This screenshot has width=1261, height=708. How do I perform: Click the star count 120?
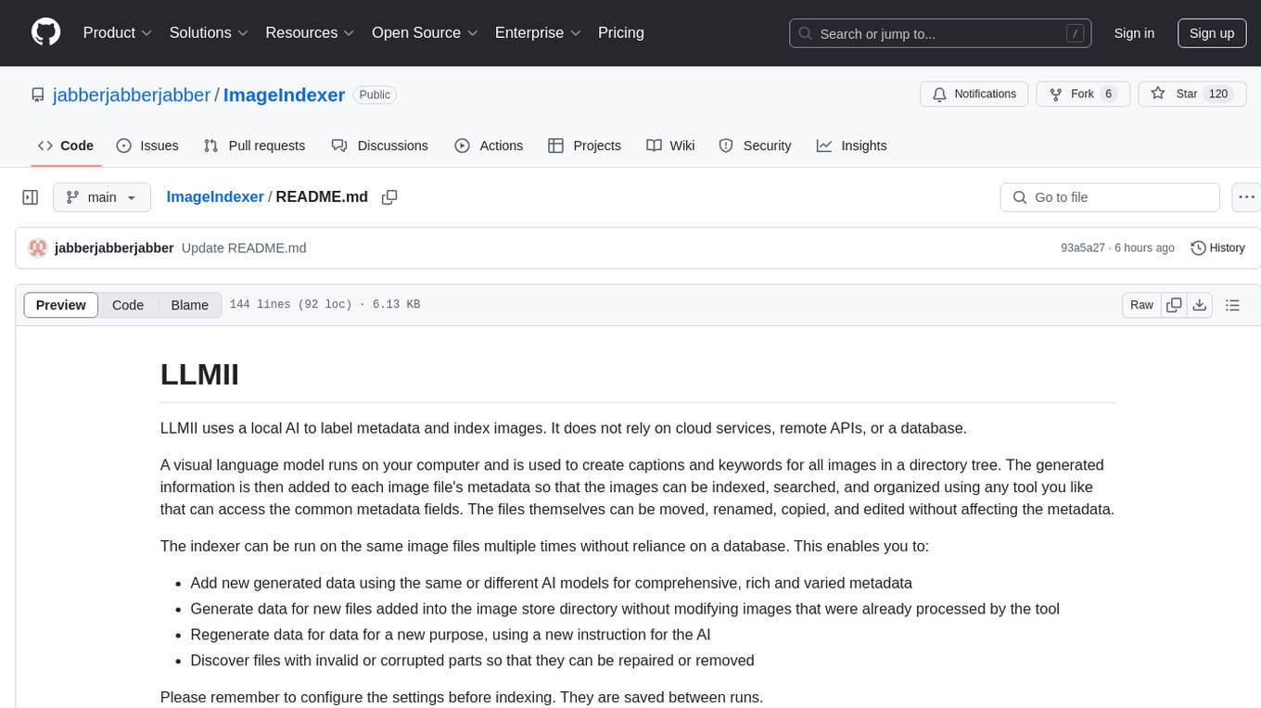tap(1218, 95)
